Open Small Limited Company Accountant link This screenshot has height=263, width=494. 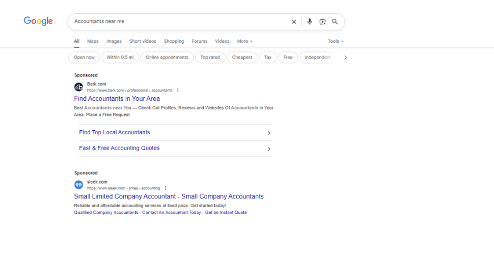[x=169, y=196]
